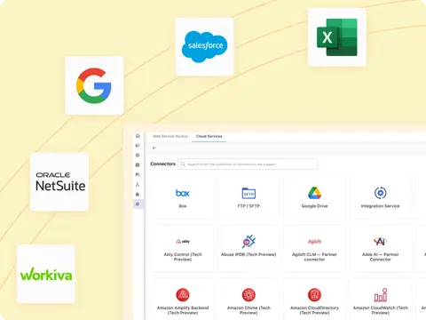Click the Google logo tile

[94, 85]
